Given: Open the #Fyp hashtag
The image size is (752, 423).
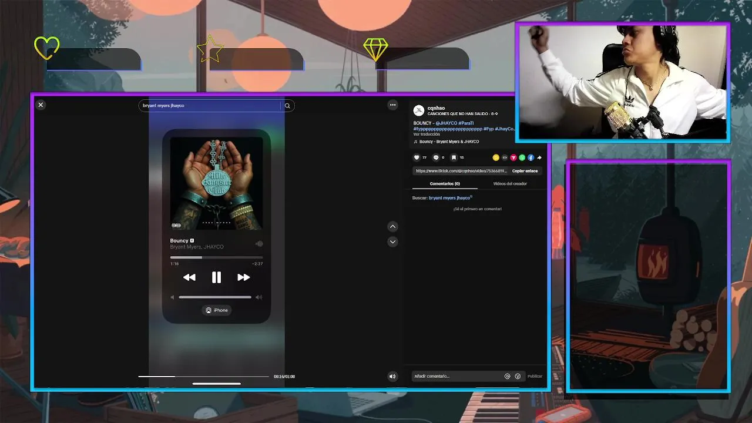Looking at the screenshot, I should (488, 129).
